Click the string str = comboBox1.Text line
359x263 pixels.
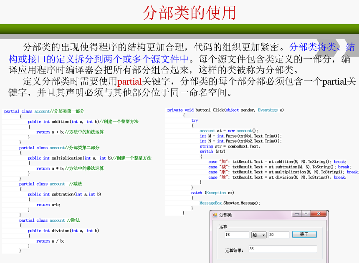[230, 146]
